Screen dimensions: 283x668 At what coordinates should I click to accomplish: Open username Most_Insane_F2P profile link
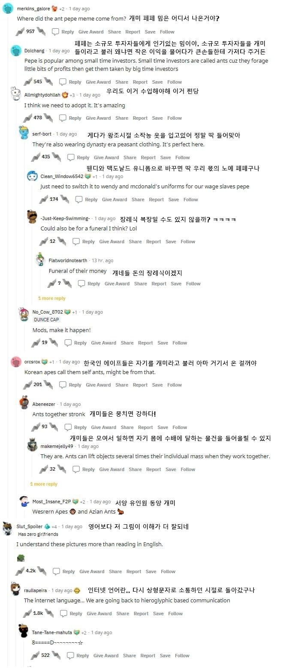[51, 502]
